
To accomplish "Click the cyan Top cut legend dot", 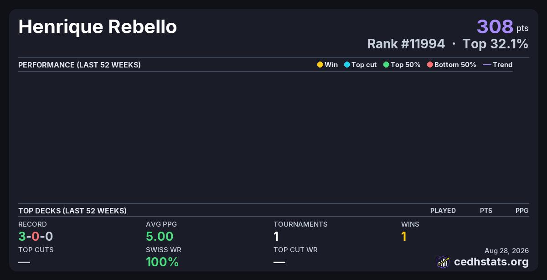I will [x=347, y=65].
